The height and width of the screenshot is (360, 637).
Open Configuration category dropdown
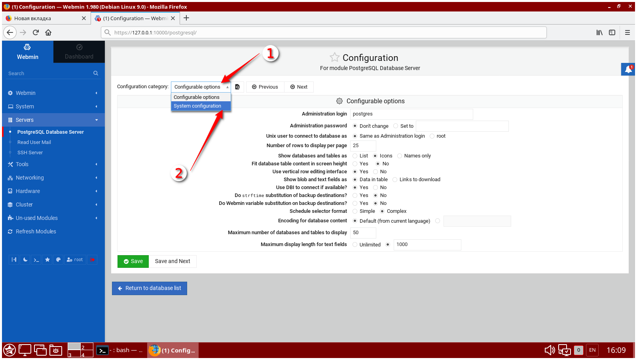201,87
